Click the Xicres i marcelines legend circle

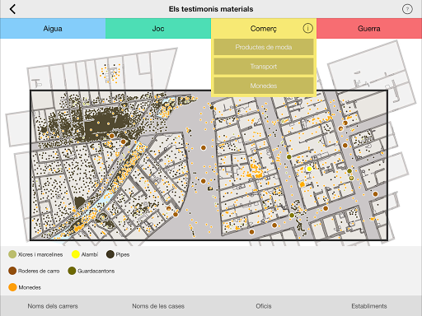(x=12, y=254)
